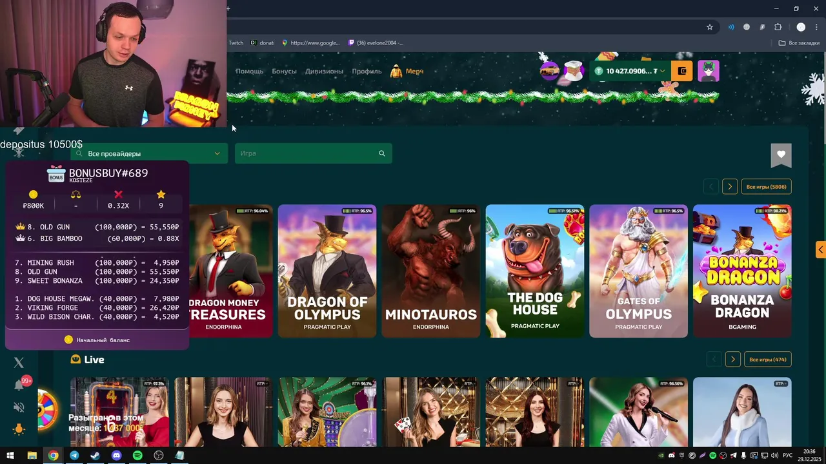Open the 20:36 taskbar clock
The image size is (826, 464).
(809, 456)
